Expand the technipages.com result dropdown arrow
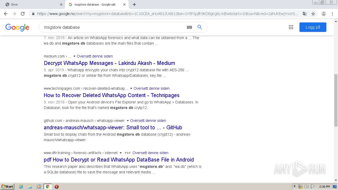The height and width of the screenshot is (190, 338). [x=131, y=88]
